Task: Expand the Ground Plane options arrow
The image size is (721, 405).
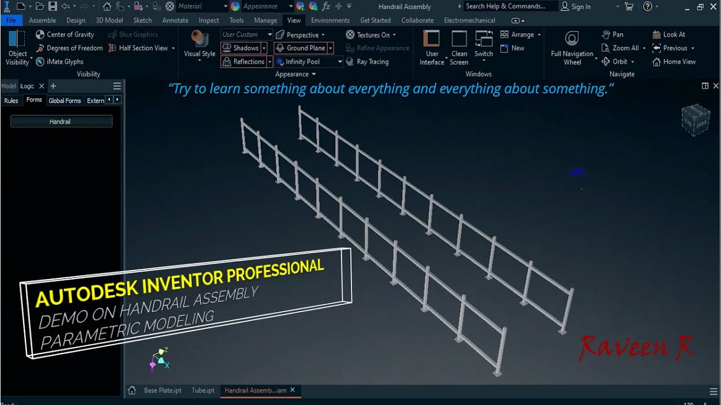Action: (x=330, y=48)
